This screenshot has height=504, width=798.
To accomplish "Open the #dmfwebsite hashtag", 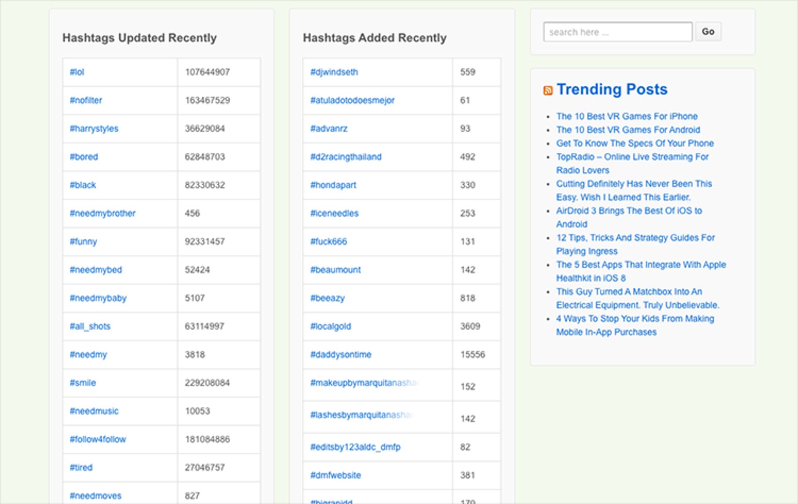I will point(336,475).
